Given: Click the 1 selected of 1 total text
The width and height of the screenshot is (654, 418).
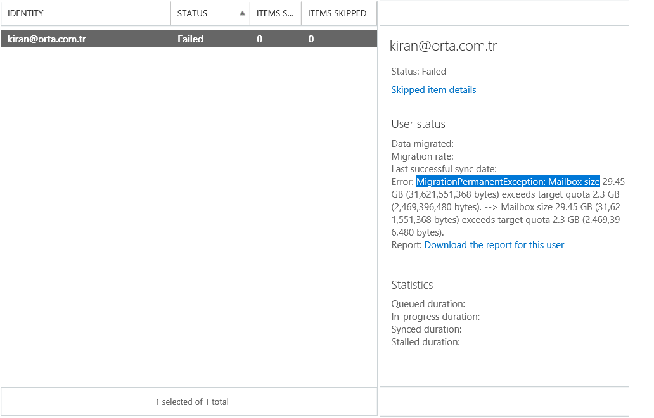Looking at the screenshot, I should (192, 402).
